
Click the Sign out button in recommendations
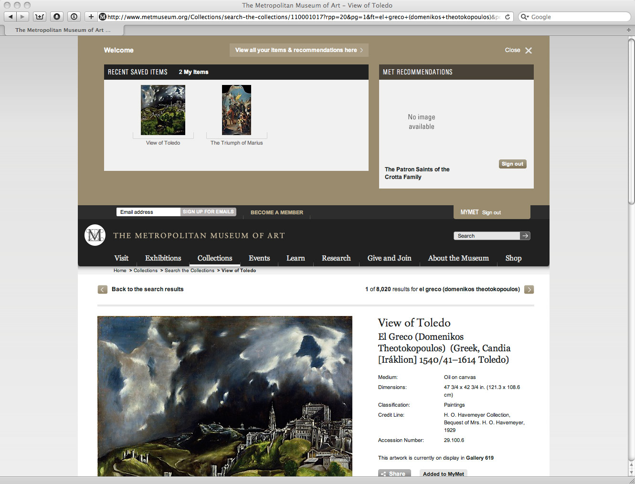(x=512, y=164)
